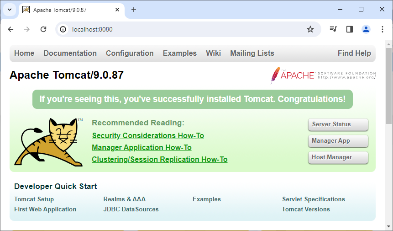
Task: Open the tab search dropdown arrow
Action: tap(10, 10)
